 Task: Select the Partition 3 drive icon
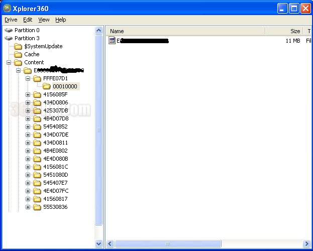click(x=9, y=38)
